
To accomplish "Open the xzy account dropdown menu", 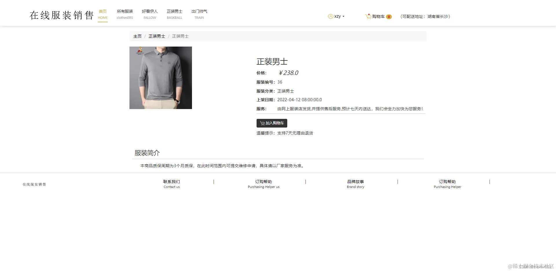I will tap(338, 16).
